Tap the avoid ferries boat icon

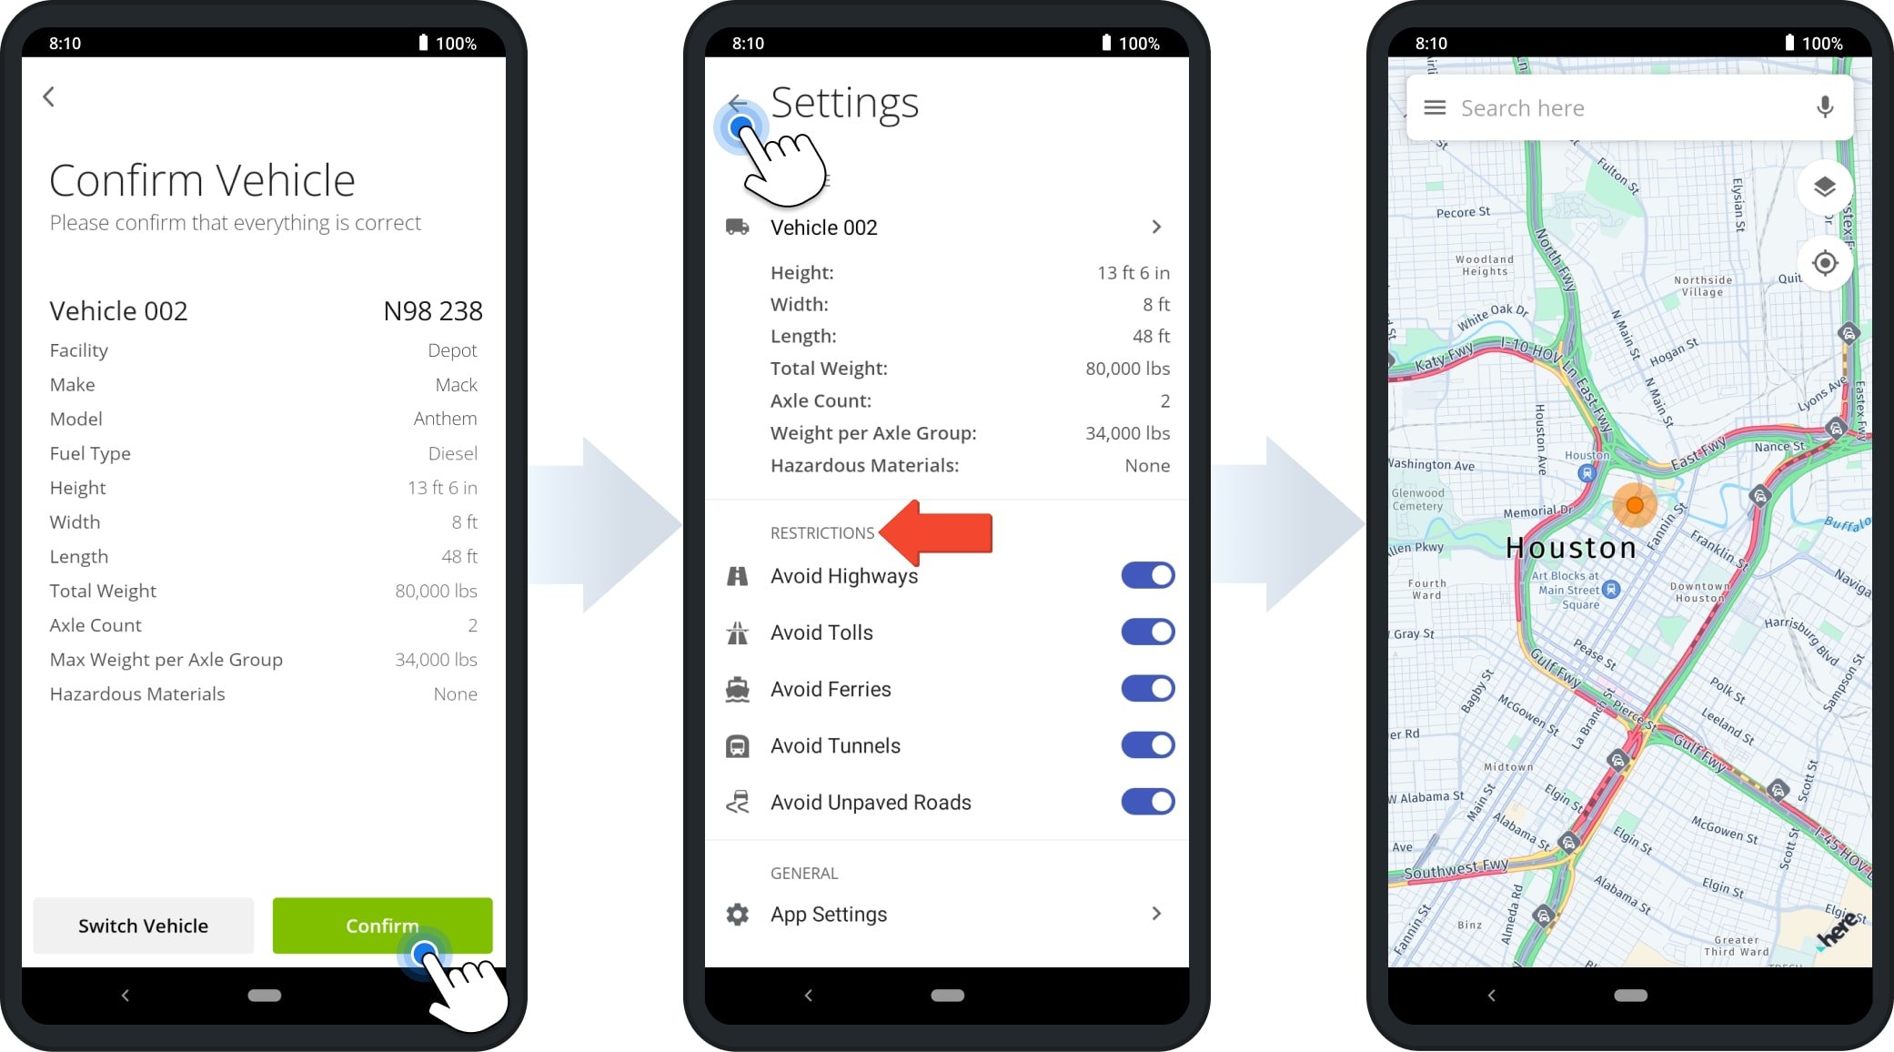click(735, 689)
